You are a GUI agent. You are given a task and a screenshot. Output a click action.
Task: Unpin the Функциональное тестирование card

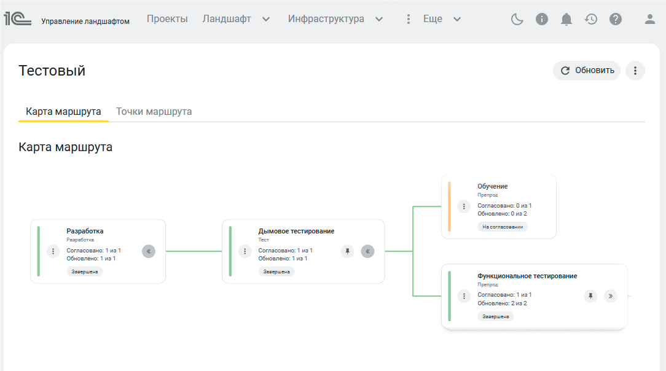pos(590,296)
